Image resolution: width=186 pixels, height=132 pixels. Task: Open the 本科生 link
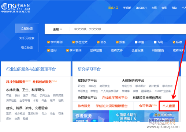[93, 86]
